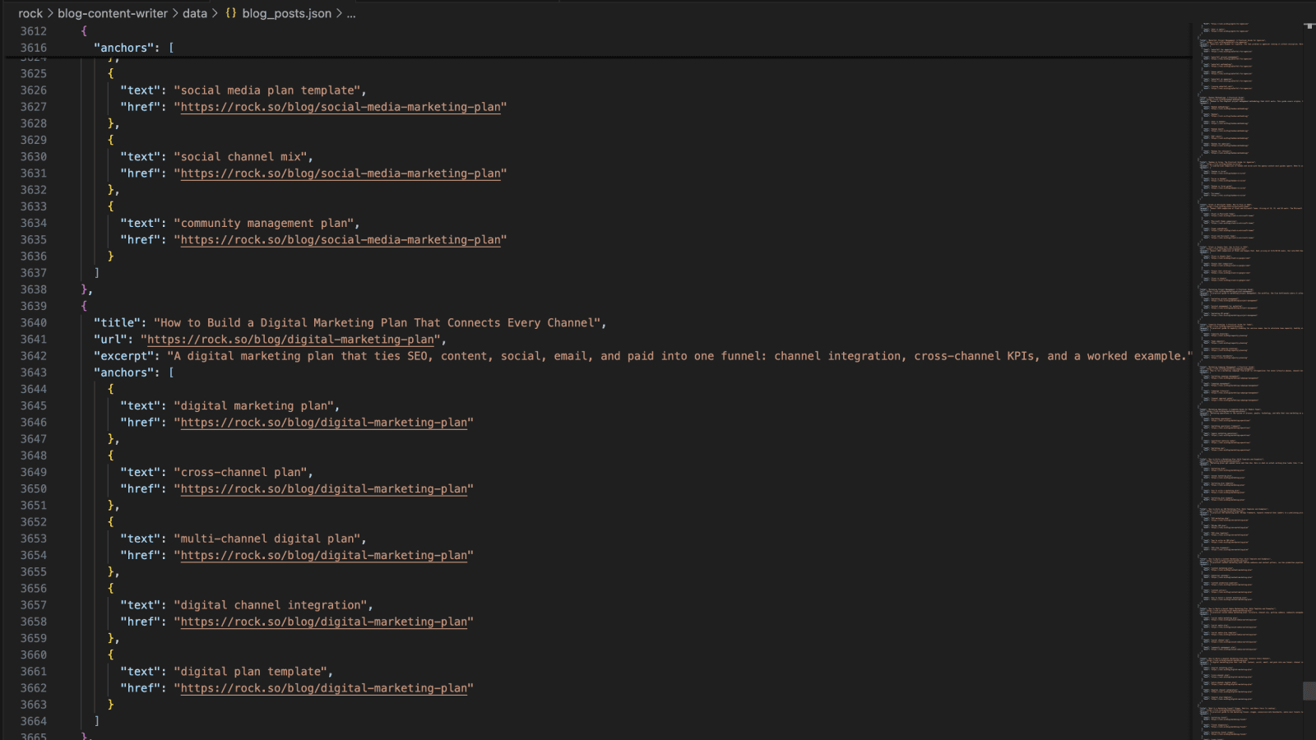Follow the href link on line 3631
The image size is (1316, 740).
341,173
